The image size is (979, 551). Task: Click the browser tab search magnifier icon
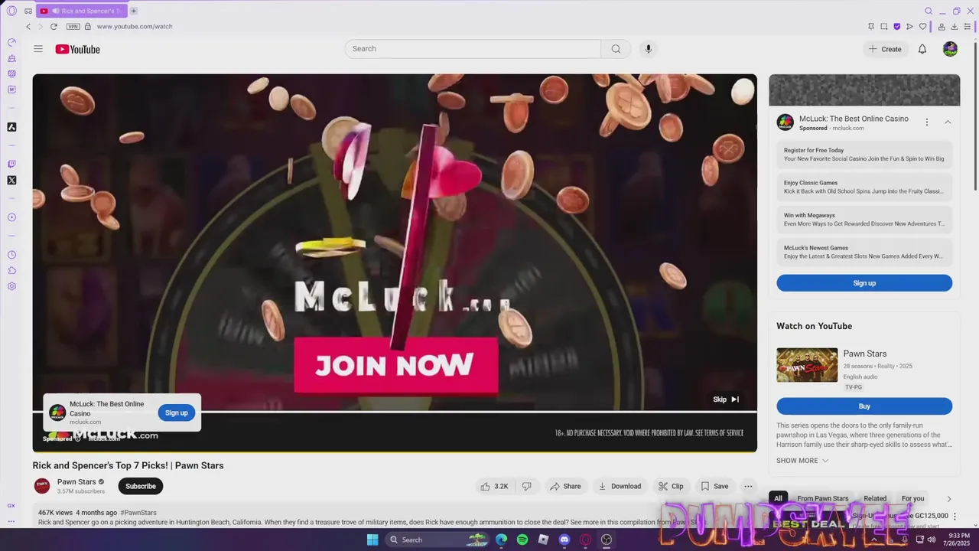(x=929, y=11)
